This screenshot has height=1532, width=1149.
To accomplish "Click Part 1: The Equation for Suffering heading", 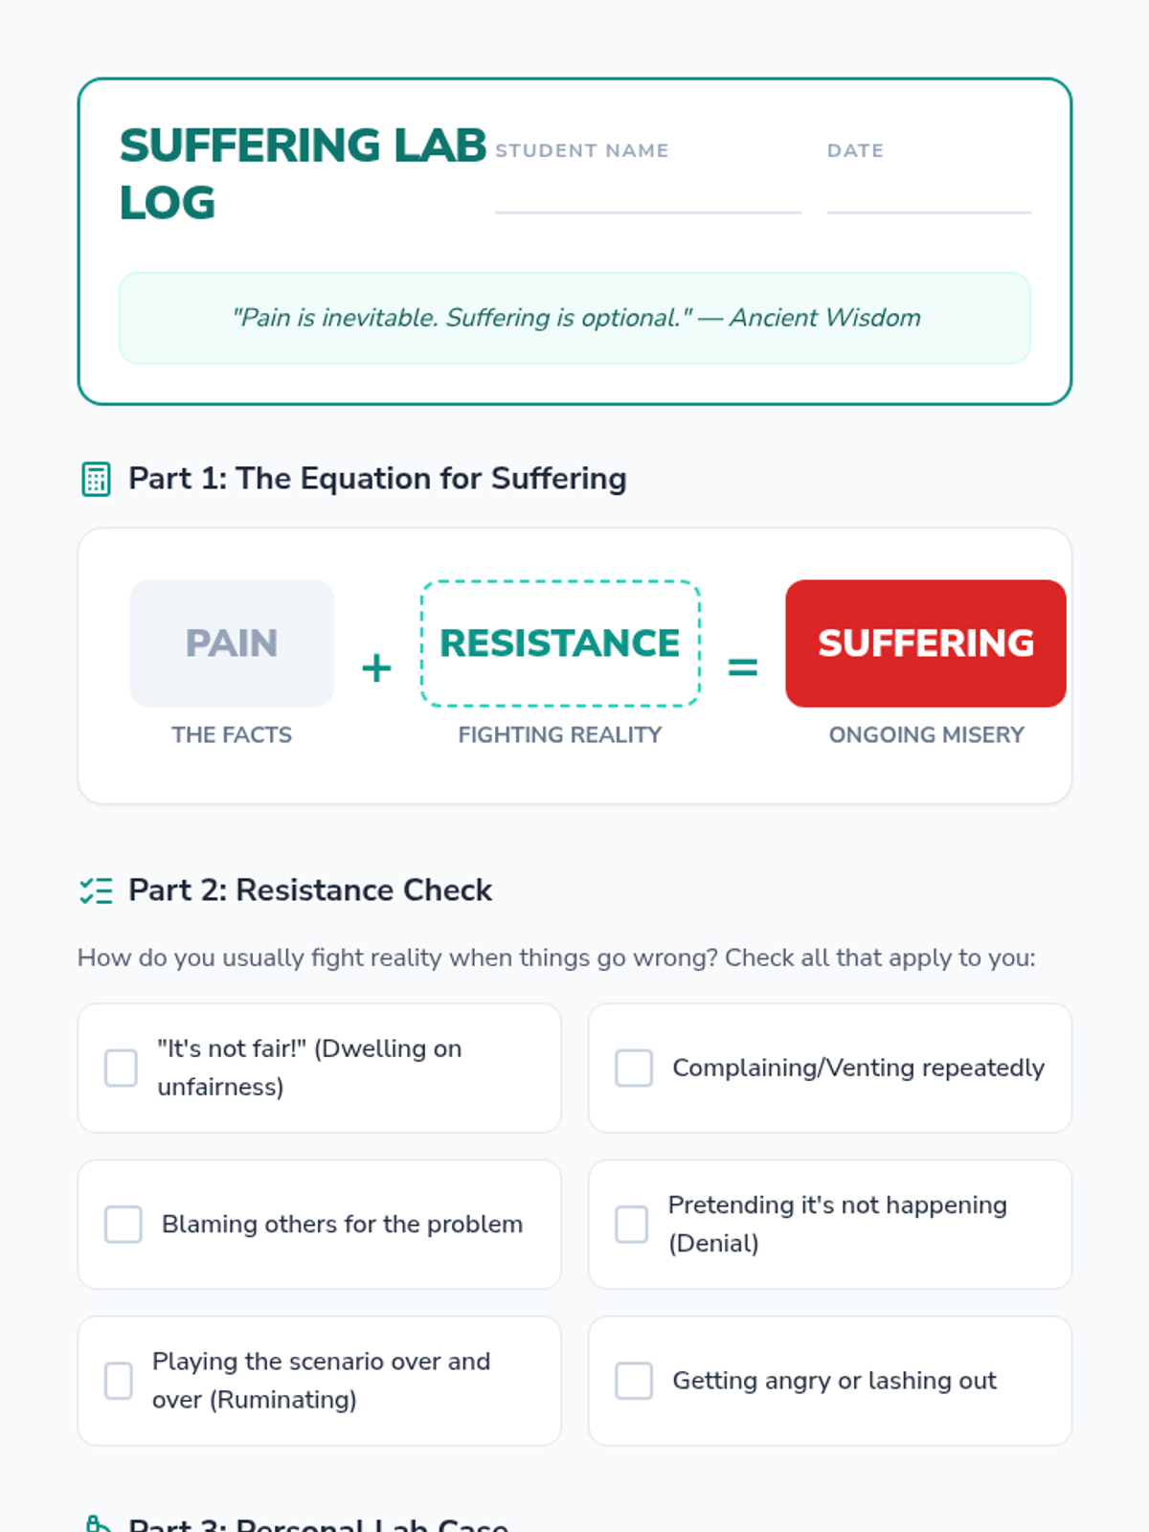I will click(377, 479).
